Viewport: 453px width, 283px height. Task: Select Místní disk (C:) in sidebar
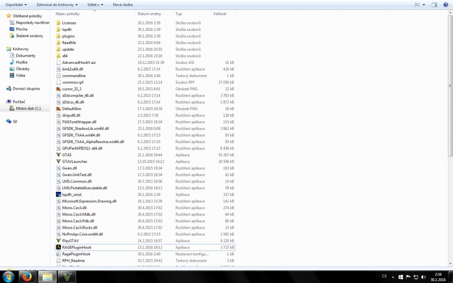[x=28, y=109]
